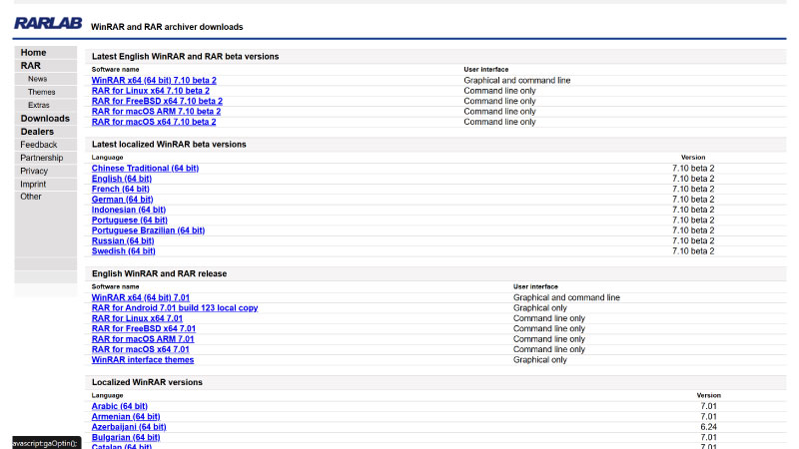799x449 pixels.
Task: Click 7.10 beta 2 beside Swedish
Action: pyautogui.click(x=693, y=251)
